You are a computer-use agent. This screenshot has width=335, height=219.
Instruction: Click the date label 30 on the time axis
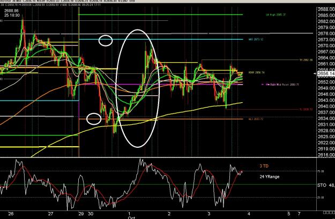[91, 214]
